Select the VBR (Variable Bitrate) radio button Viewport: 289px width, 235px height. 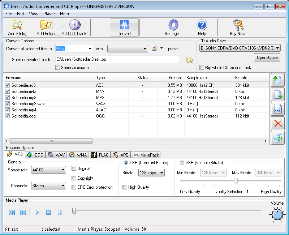point(182,162)
